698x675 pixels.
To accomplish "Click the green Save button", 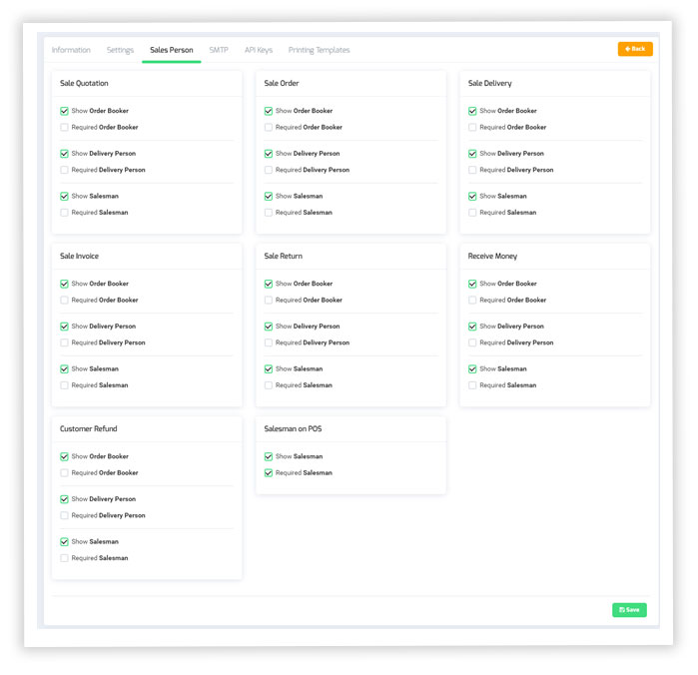I will point(629,609).
